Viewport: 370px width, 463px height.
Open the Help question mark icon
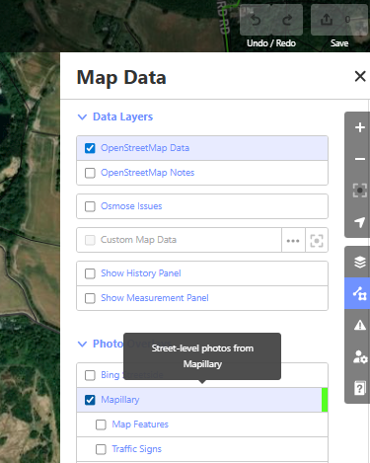click(x=360, y=388)
